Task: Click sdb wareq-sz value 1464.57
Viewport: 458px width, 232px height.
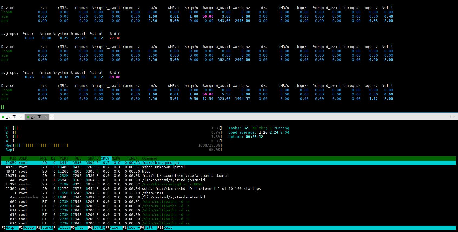Action: point(243,99)
